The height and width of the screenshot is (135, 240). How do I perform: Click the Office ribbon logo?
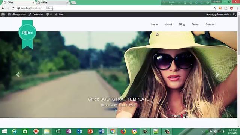(27, 34)
